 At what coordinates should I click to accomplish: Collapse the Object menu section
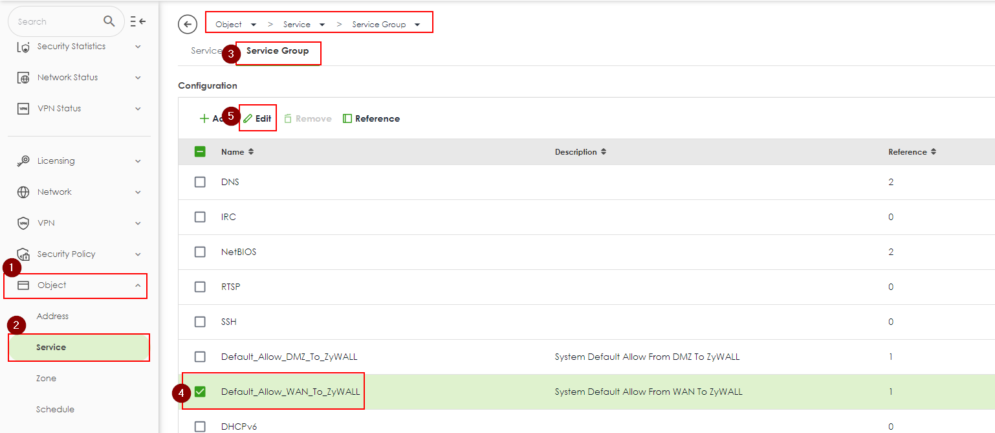[x=138, y=285]
